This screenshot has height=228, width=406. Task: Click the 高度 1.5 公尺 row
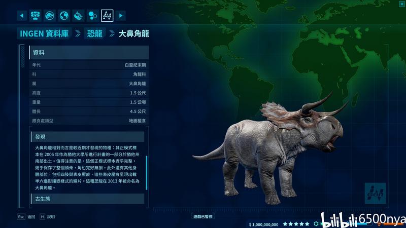[89, 93]
